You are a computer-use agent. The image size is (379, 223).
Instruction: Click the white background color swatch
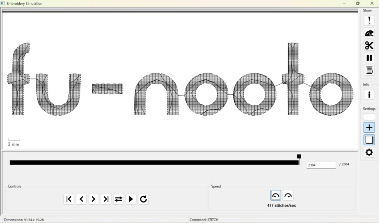(x=369, y=117)
